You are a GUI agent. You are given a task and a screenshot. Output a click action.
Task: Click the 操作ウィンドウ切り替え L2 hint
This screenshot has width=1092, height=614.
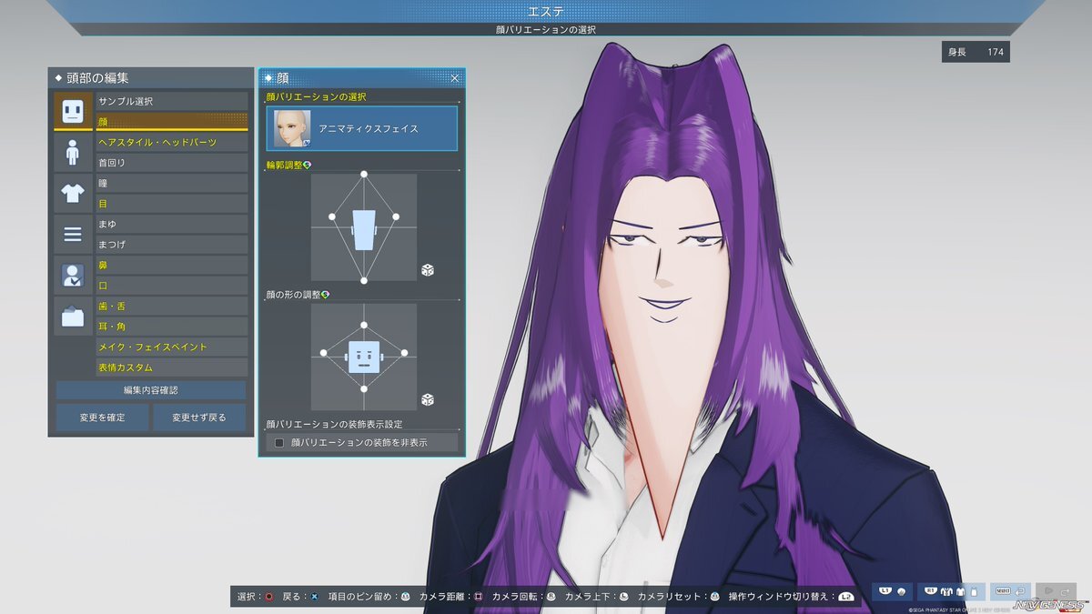tap(793, 597)
